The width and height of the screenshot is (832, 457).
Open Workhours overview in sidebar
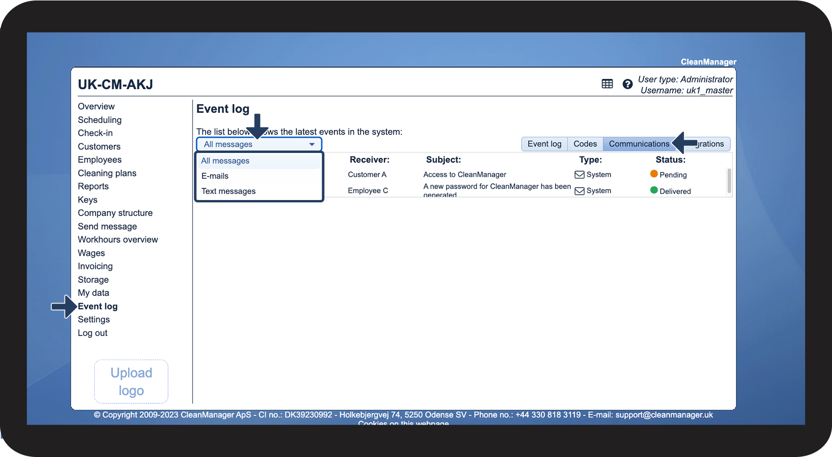pos(118,240)
